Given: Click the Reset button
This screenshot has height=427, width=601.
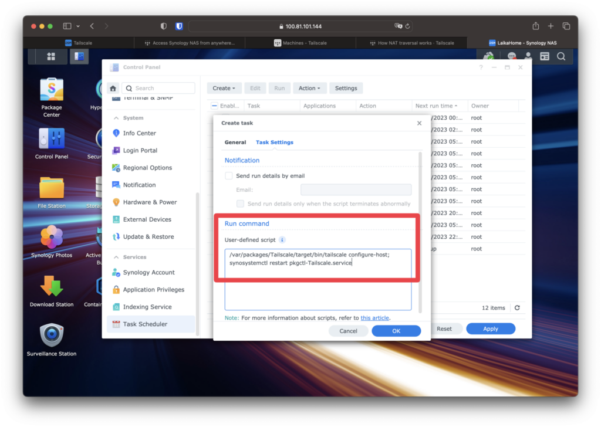Looking at the screenshot, I should (x=444, y=329).
